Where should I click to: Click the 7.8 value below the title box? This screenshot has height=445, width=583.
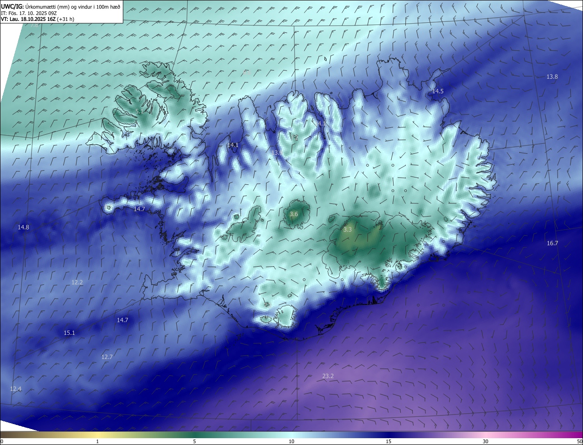tap(34, 25)
